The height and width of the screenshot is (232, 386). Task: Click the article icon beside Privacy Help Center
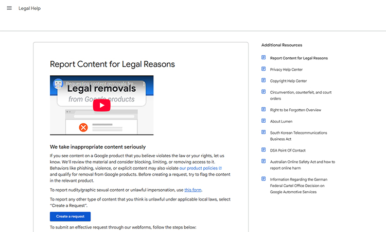coord(264,69)
